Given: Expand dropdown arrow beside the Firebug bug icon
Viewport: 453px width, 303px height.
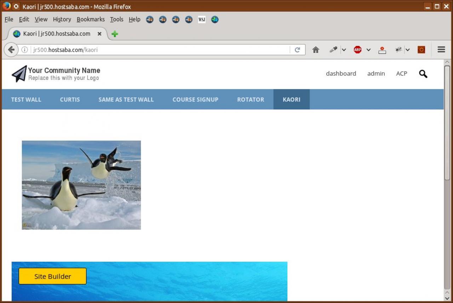Looking at the screenshot, I should (408, 50).
